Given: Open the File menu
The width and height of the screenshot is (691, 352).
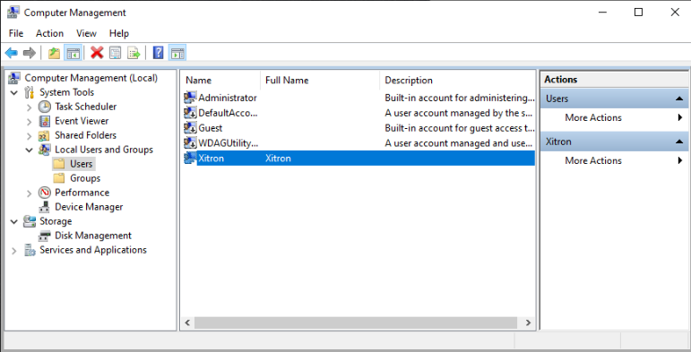Looking at the screenshot, I should pos(16,33).
